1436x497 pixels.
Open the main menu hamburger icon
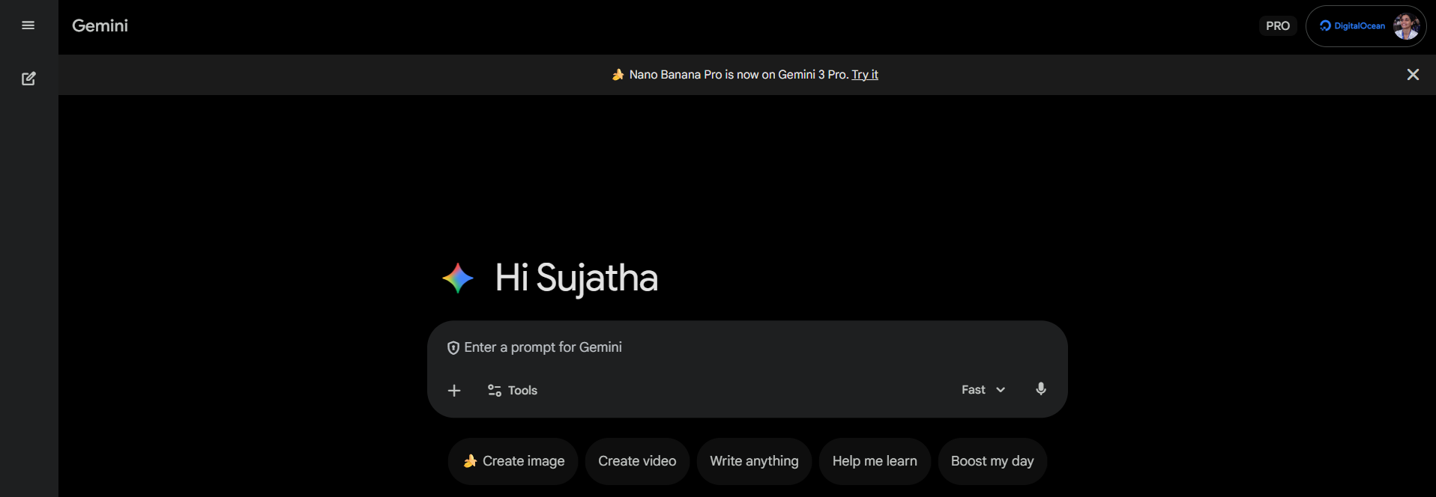click(x=28, y=25)
